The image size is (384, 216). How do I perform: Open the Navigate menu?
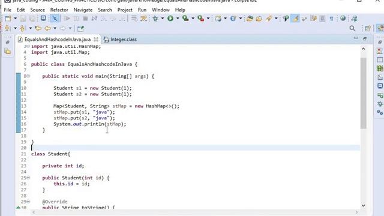pyautogui.click(x=83, y=10)
